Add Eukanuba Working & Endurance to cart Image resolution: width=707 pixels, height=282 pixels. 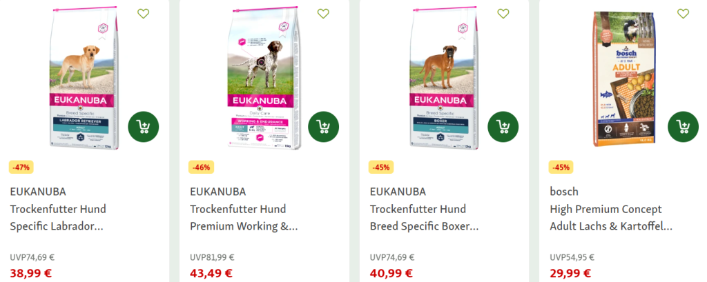323,127
